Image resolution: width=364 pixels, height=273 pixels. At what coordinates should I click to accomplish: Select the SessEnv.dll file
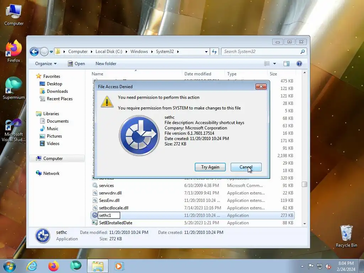coord(193,200)
